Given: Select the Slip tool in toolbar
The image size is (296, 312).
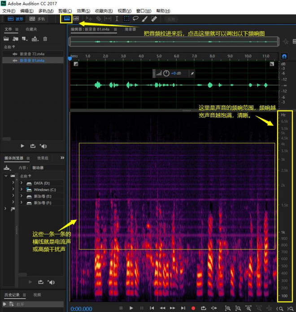Looking at the screenshot, I should [x=108, y=19].
